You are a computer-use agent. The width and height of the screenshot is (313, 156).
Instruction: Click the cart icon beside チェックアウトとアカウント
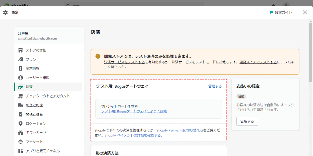pyautogui.click(x=21, y=96)
